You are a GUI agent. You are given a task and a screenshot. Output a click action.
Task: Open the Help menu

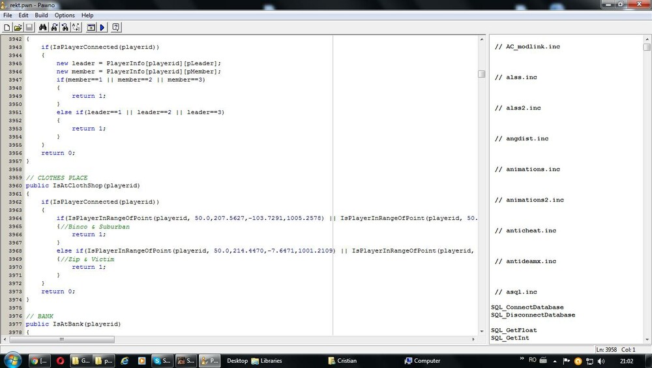(87, 15)
